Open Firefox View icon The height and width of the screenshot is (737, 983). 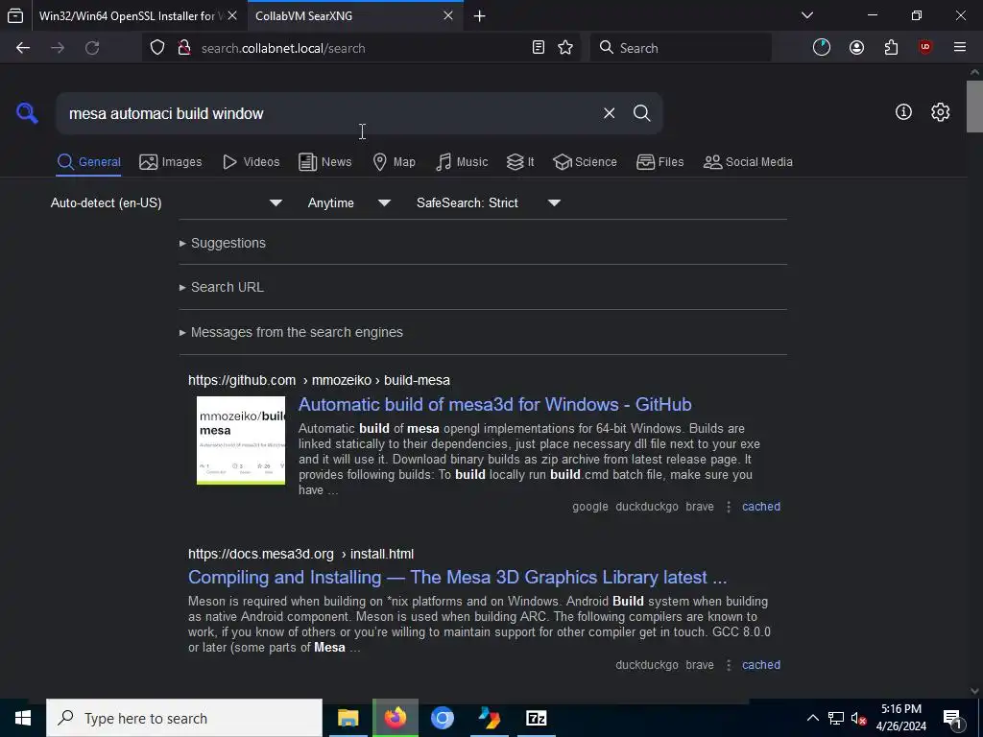(x=15, y=16)
